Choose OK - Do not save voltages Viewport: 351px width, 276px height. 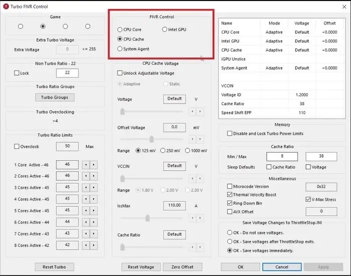(x=230, y=232)
